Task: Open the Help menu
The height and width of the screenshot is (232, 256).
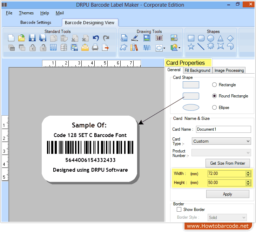Action: pyautogui.click(x=45, y=13)
